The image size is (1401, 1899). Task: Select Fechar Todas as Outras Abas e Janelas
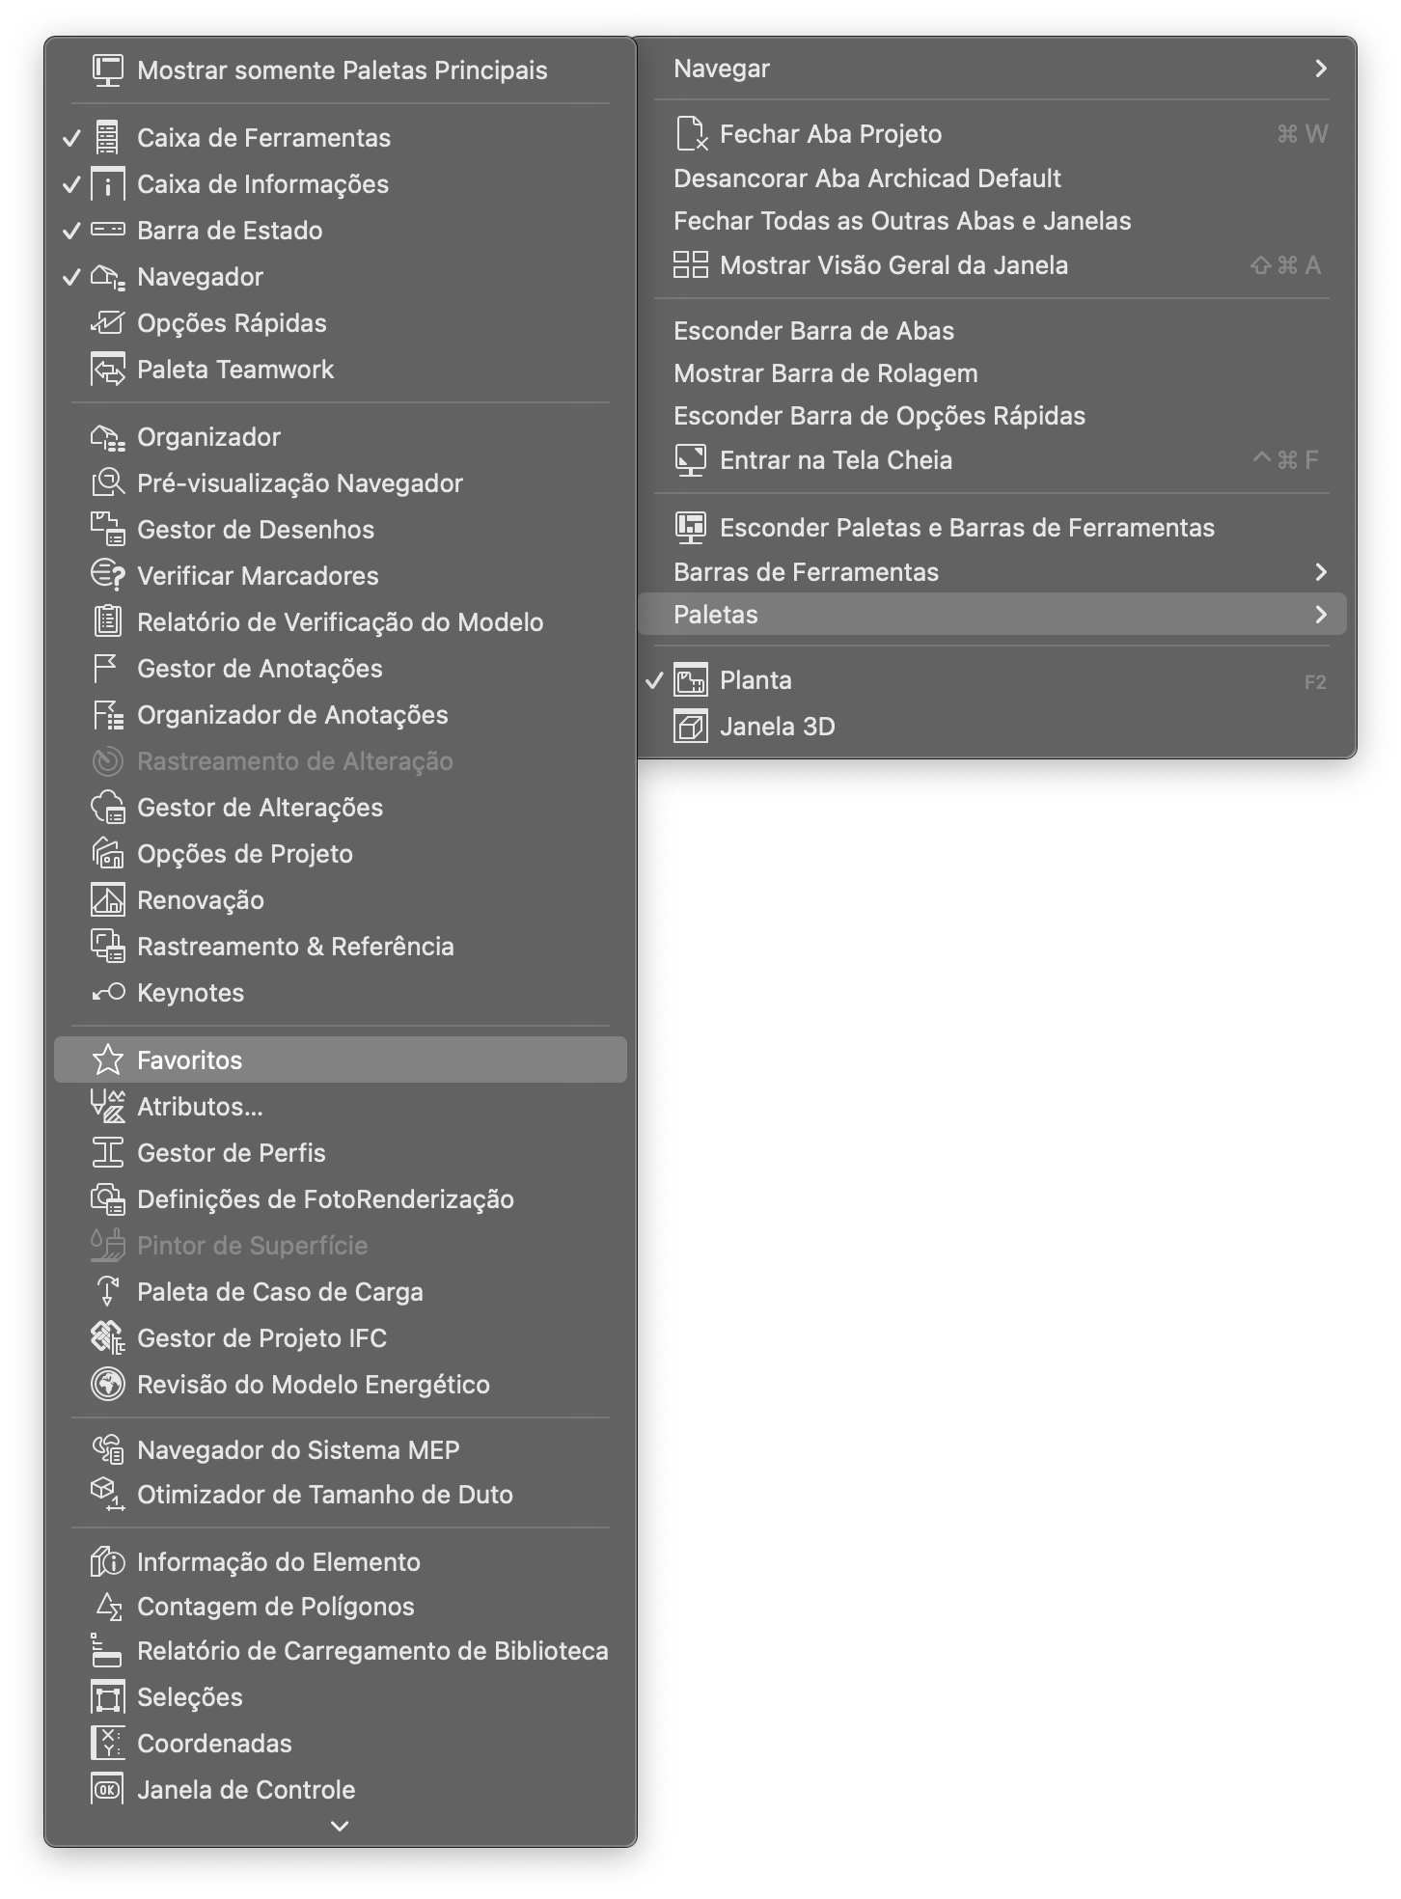pyautogui.click(x=992, y=221)
